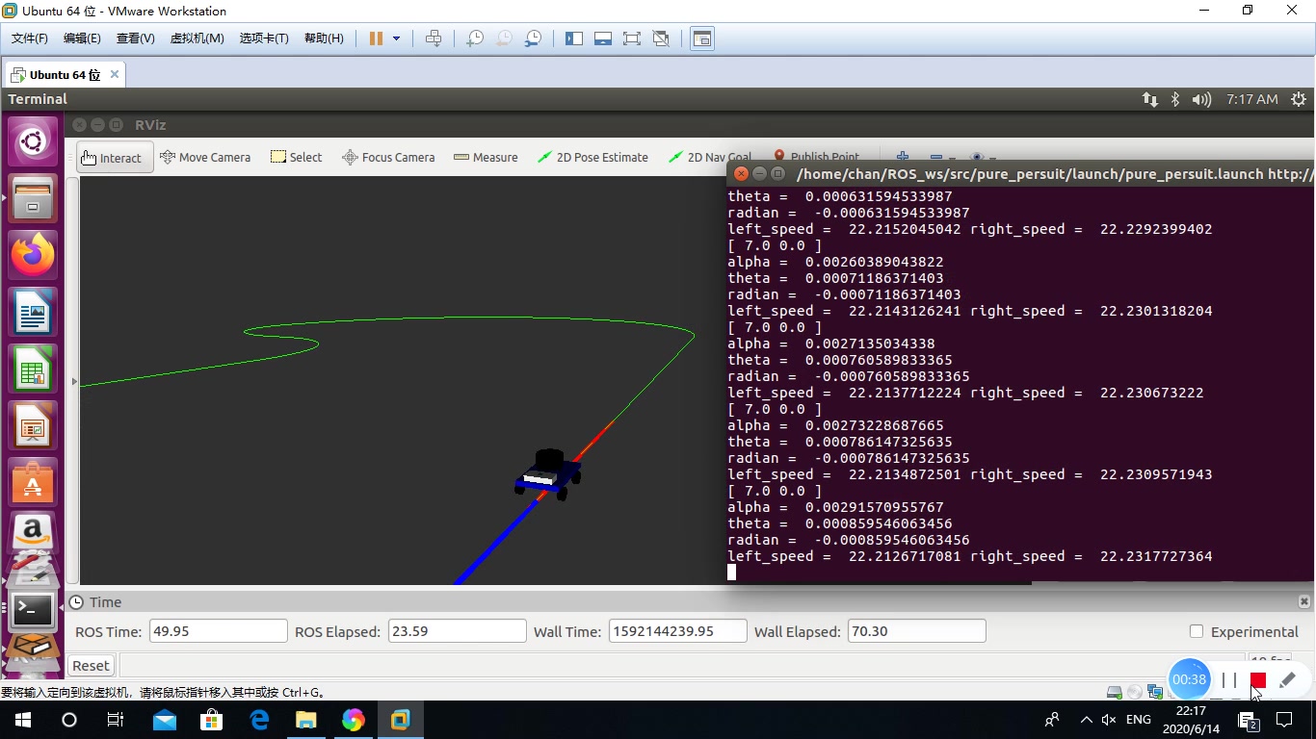Open the 文件(F) menu
Image resolution: width=1316 pixels, height=739 pixels.
coord(30,38)
